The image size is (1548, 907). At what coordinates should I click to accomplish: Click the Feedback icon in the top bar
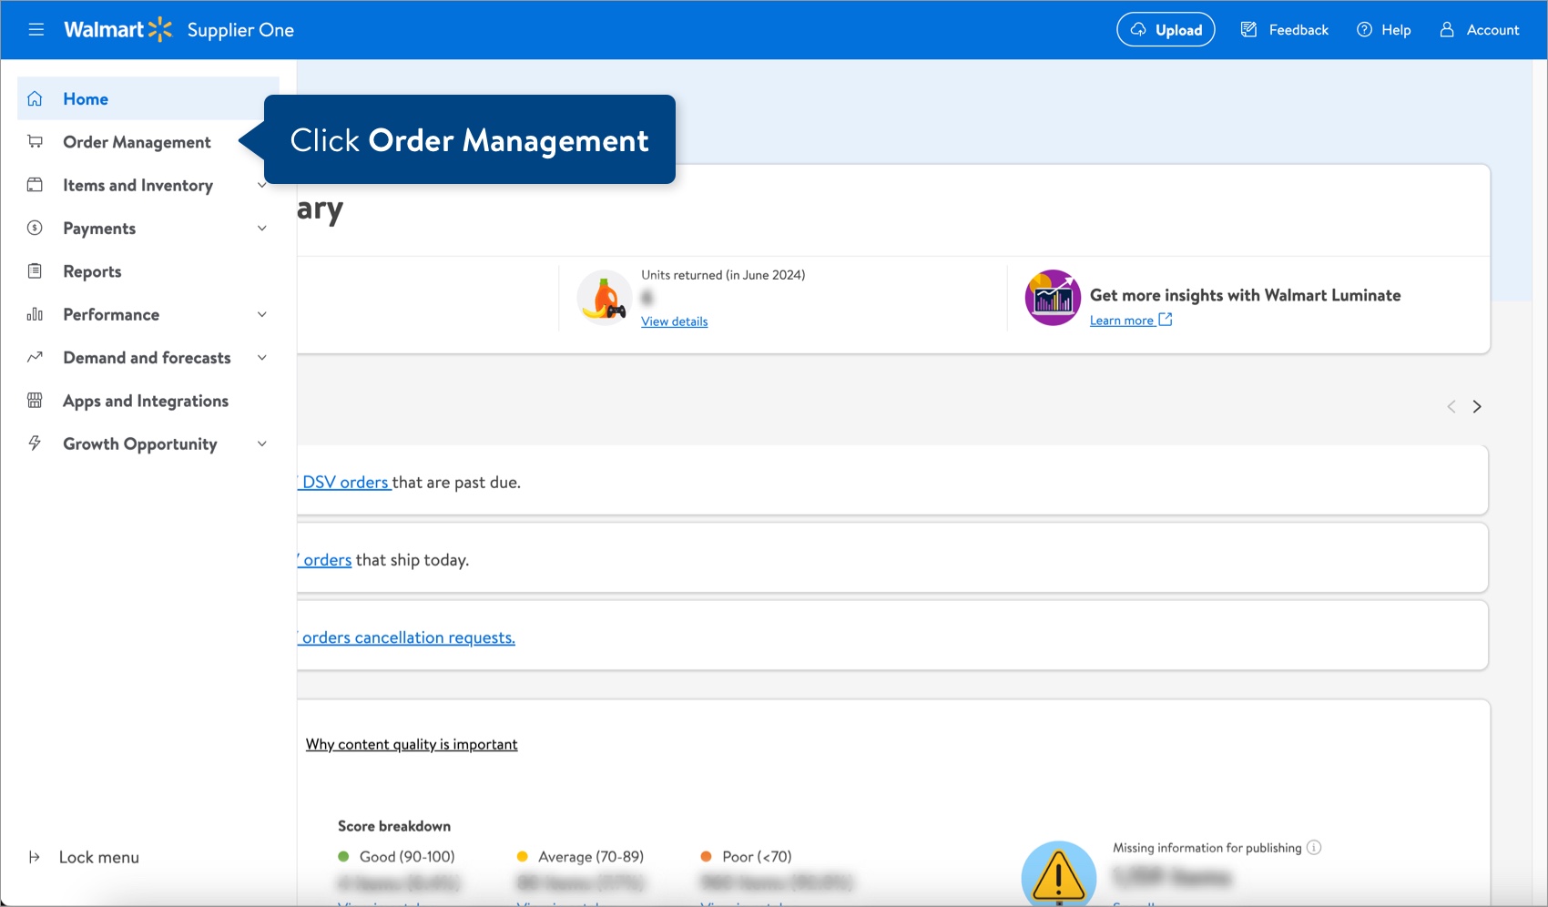[1247, 29]
